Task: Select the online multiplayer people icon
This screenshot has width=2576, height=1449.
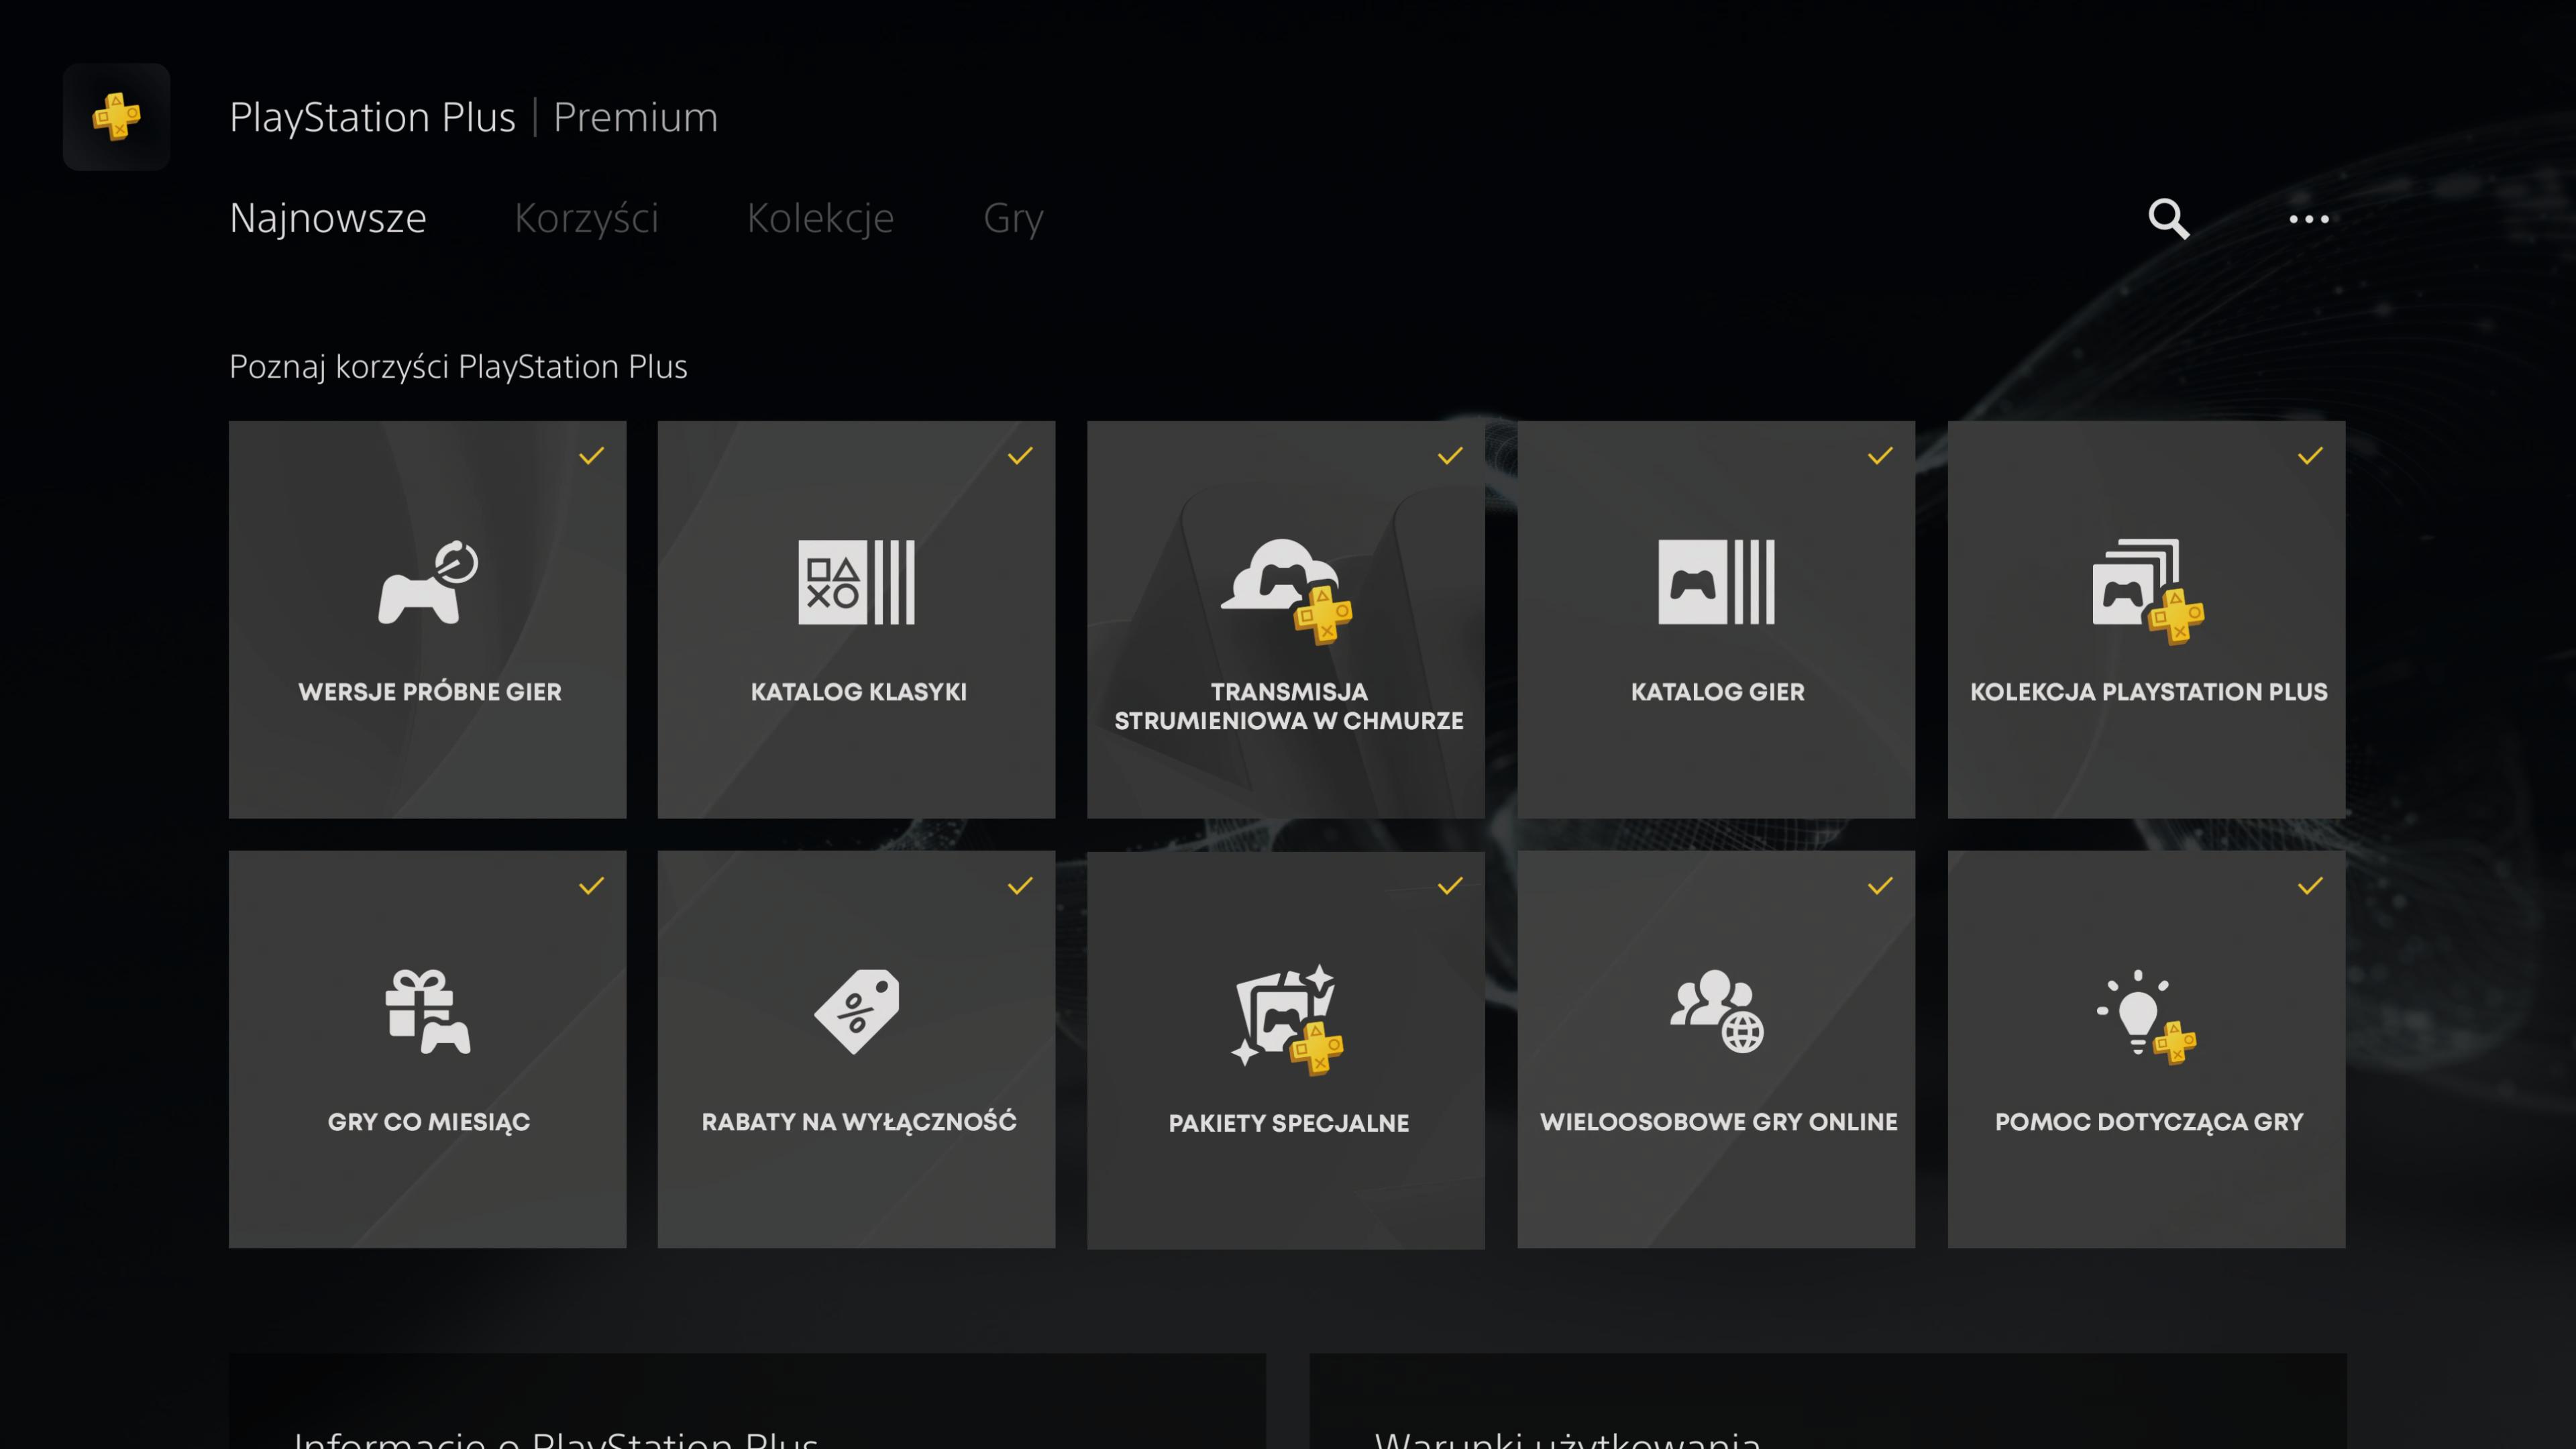Action: click(1716, 1011)
